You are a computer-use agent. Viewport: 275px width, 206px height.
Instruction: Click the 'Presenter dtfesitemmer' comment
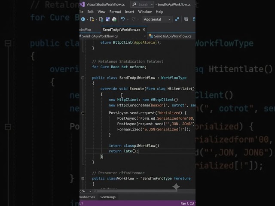(119, 173)
